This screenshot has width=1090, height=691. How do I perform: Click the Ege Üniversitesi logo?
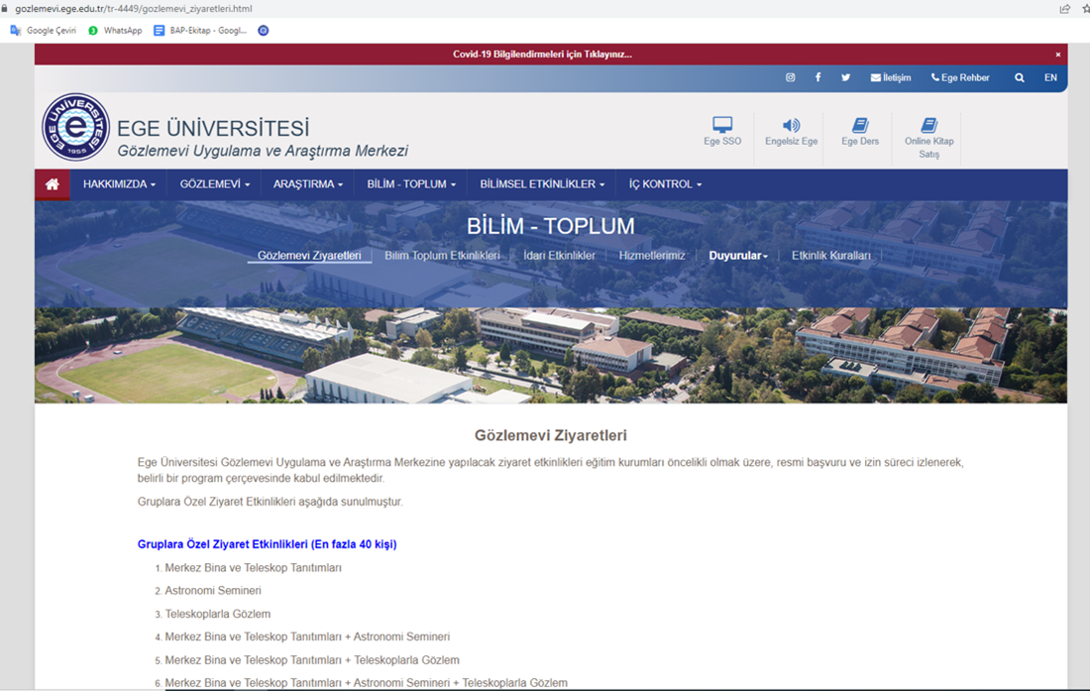[x=75, y=128]
